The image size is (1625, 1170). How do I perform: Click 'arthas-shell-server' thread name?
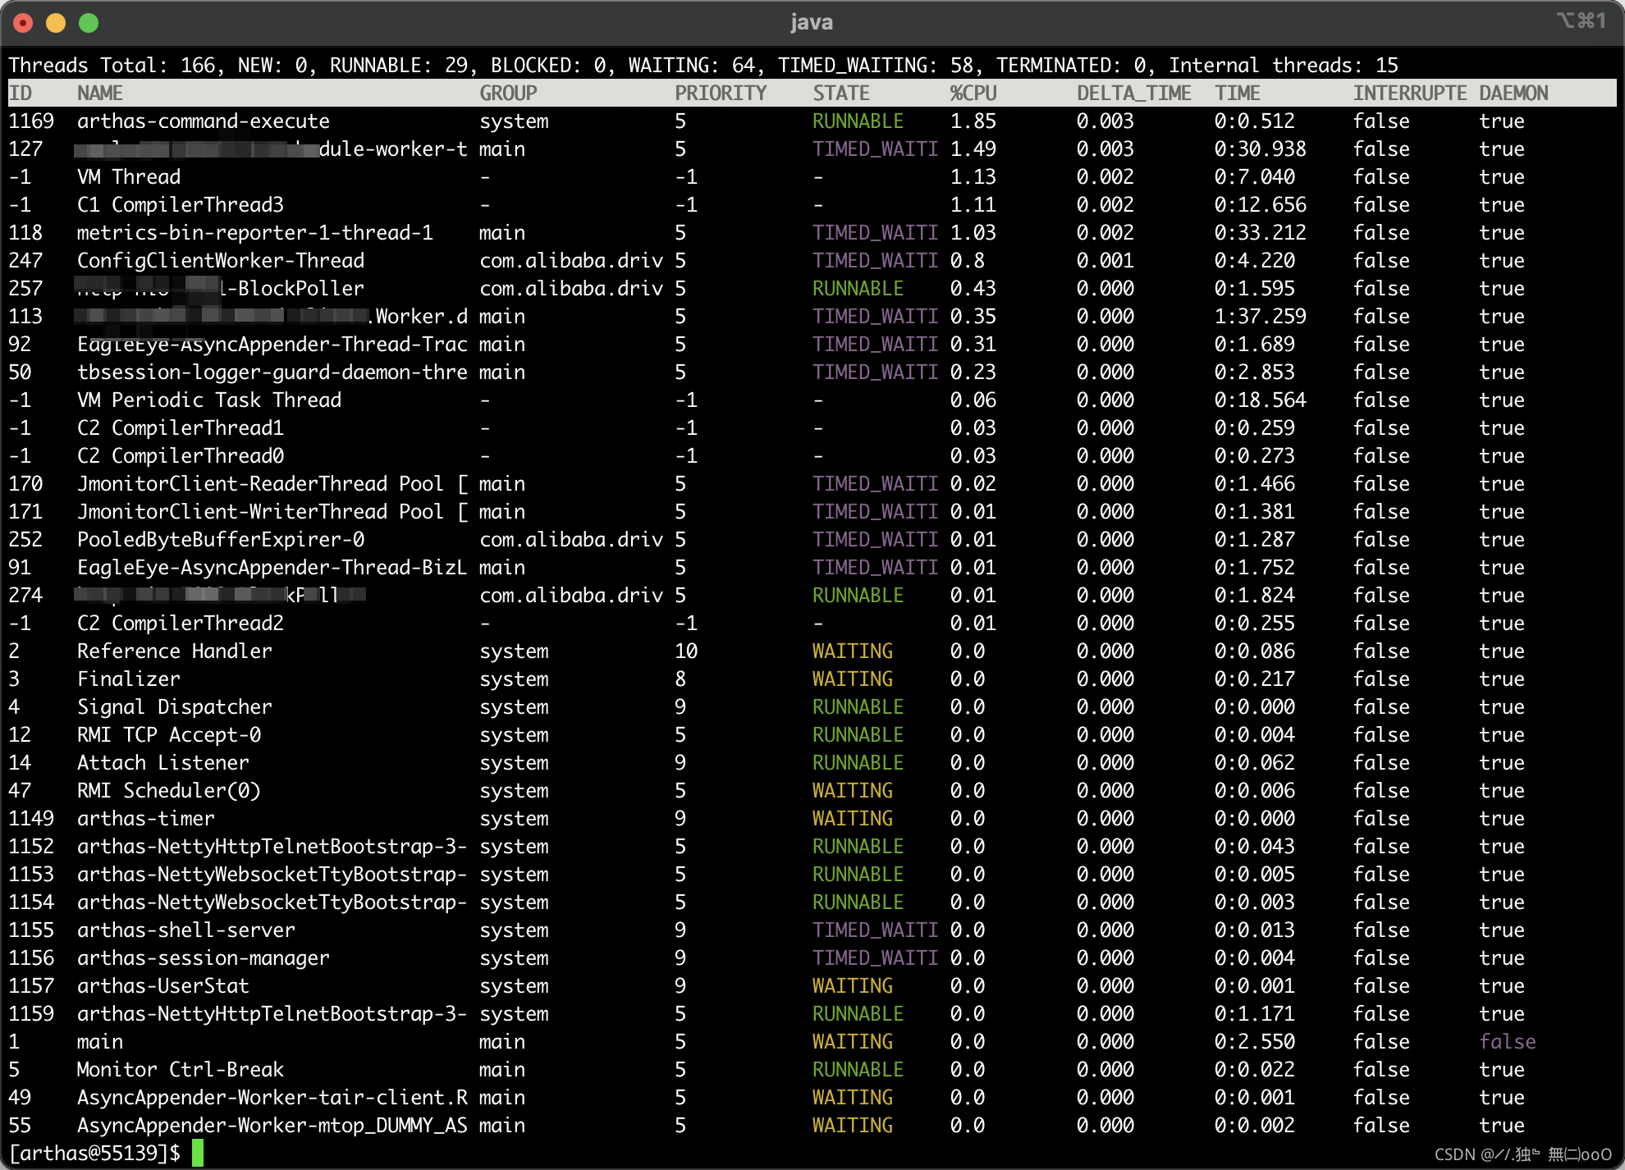(x=186, y=930)
